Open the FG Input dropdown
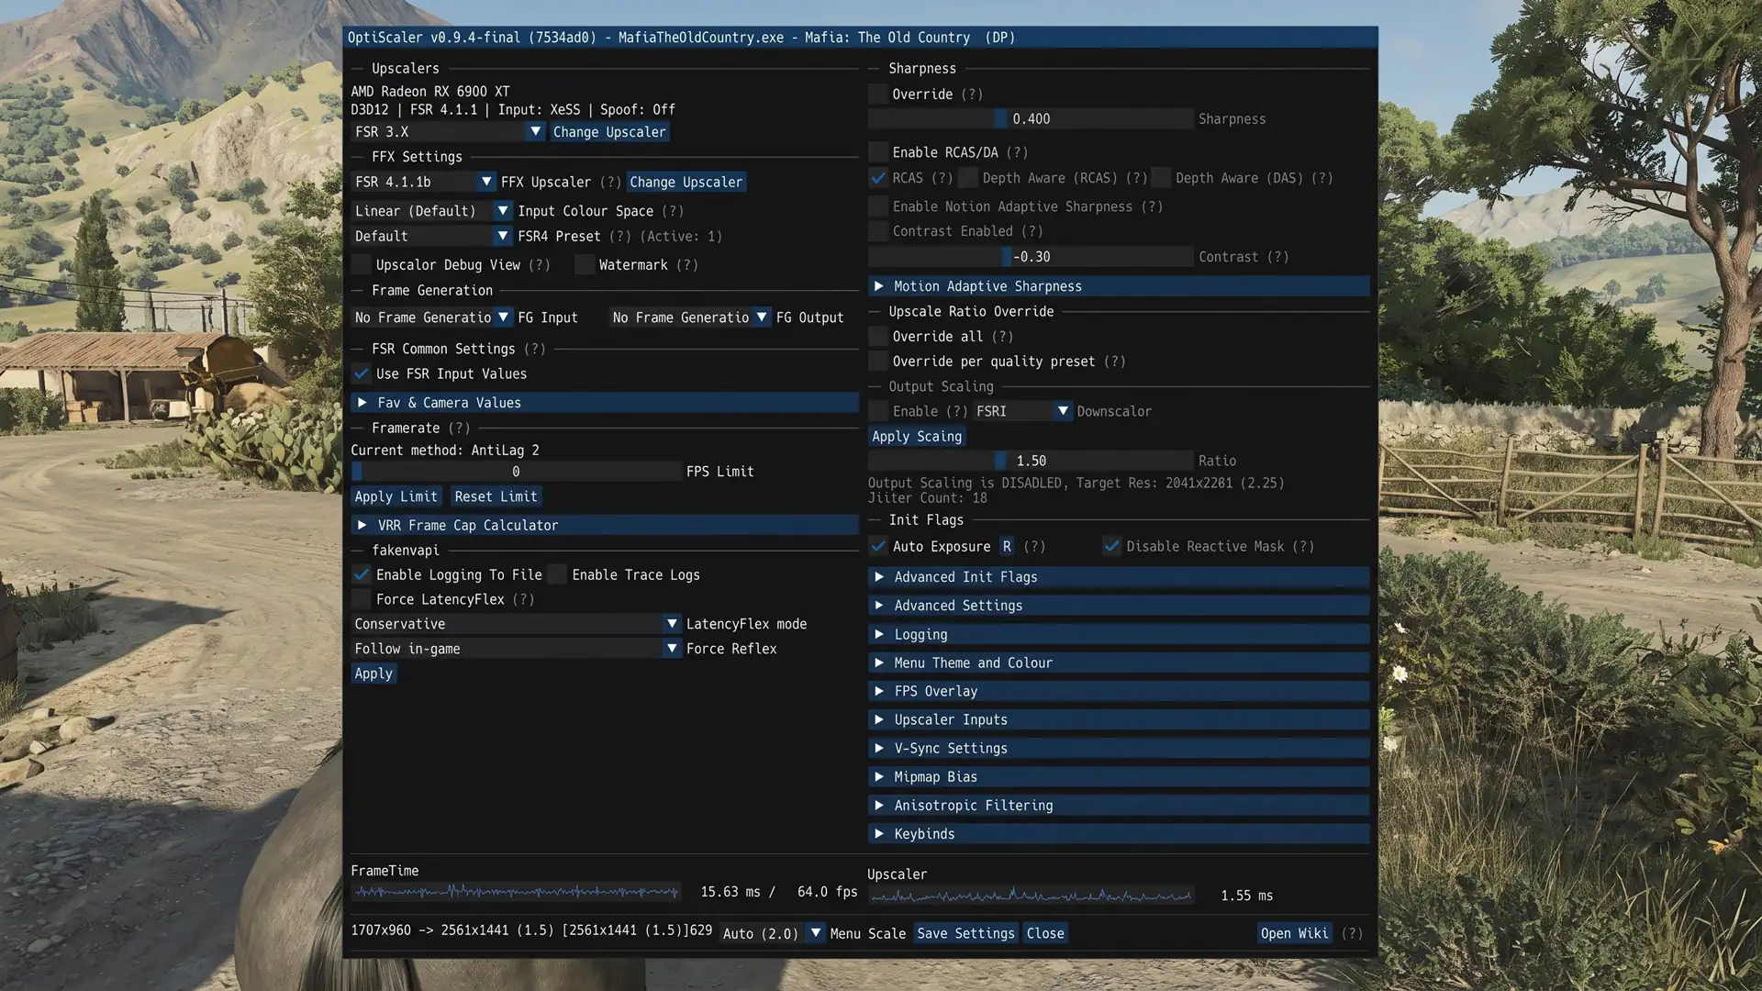Screen dimensions: 1762x991 pyautogui.click(x=431, y=317)
